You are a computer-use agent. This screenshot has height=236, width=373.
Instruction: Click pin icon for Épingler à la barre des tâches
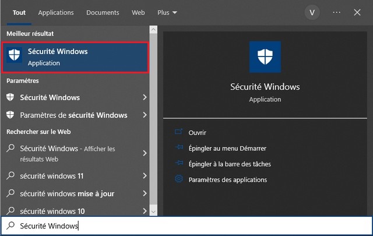pyautogui.click(x=179, y=163)
